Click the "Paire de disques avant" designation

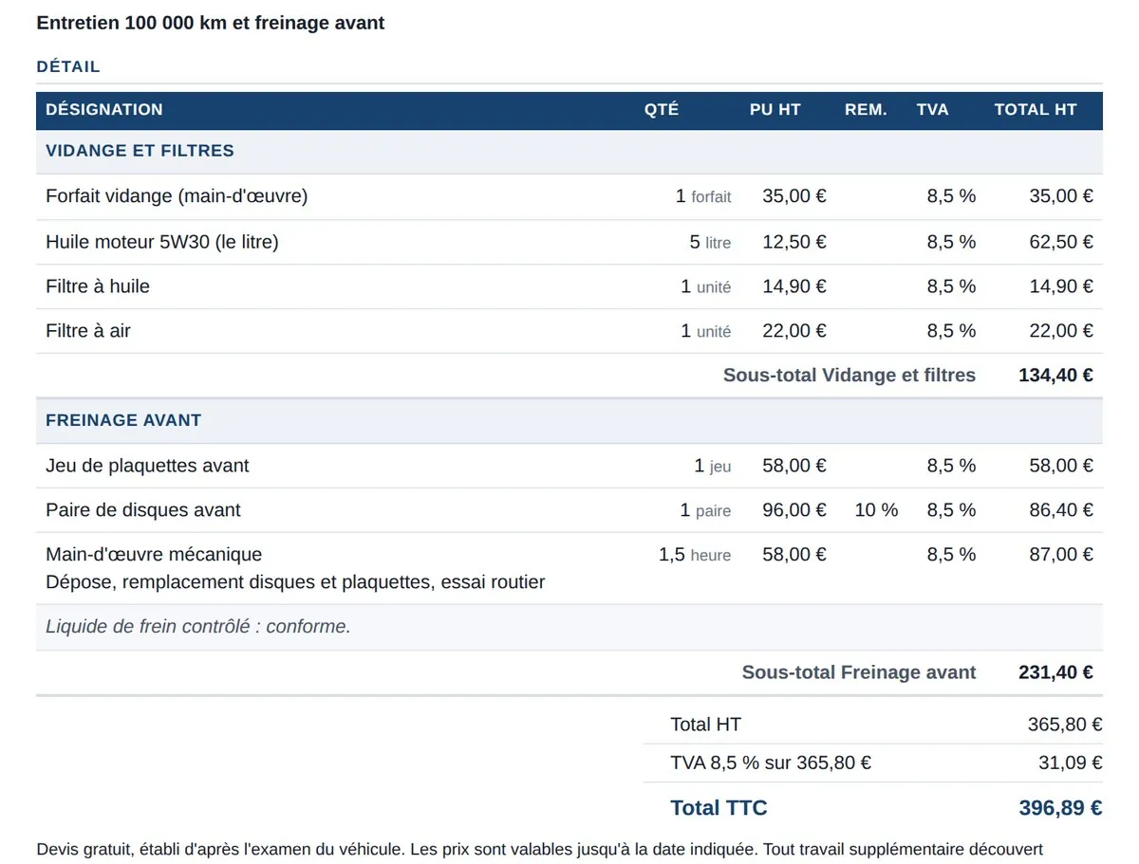[x=143, y=510]
